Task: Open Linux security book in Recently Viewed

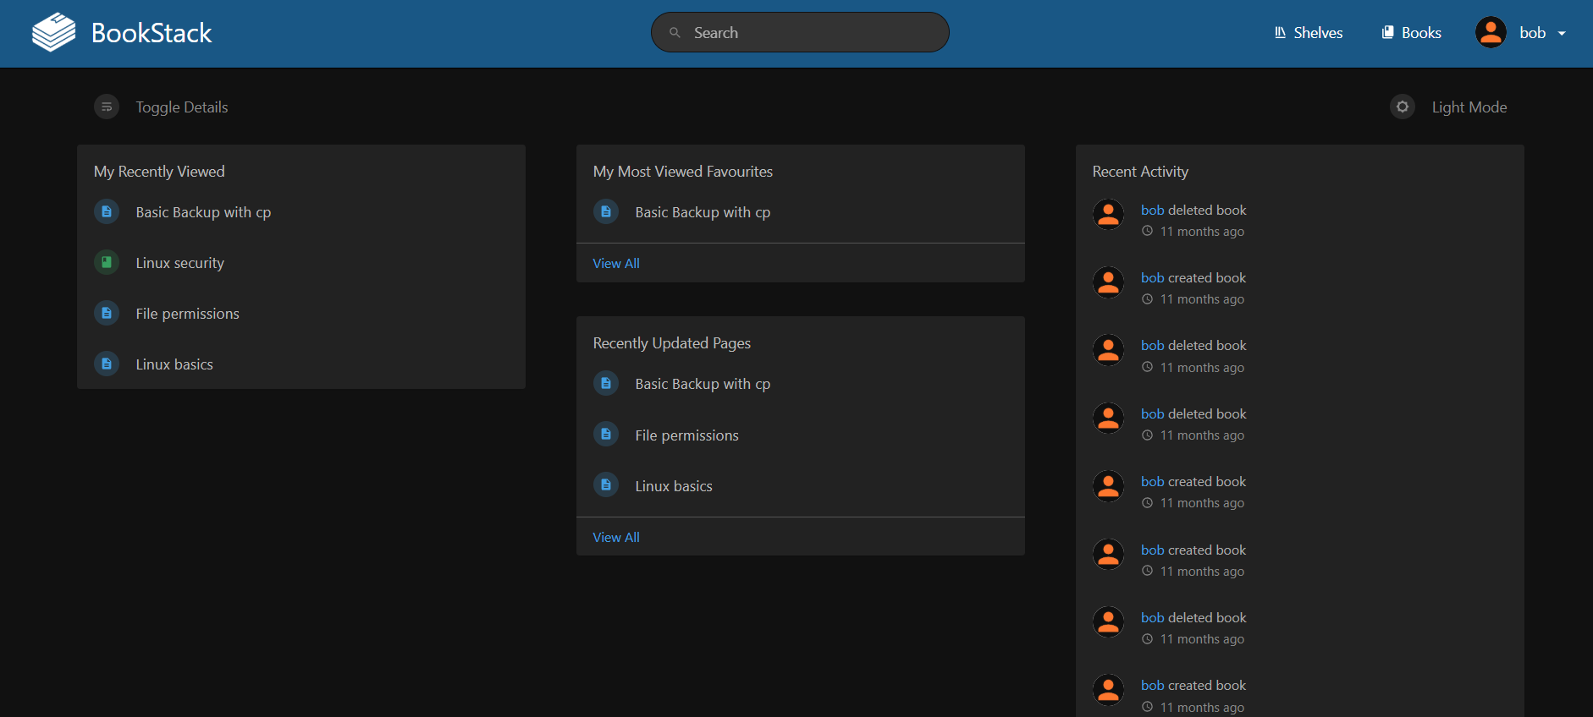Action: pos(179,263)
